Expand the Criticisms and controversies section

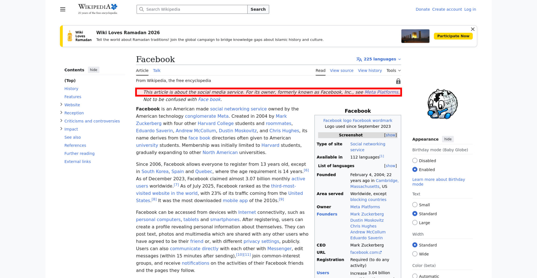coord(61,121)
